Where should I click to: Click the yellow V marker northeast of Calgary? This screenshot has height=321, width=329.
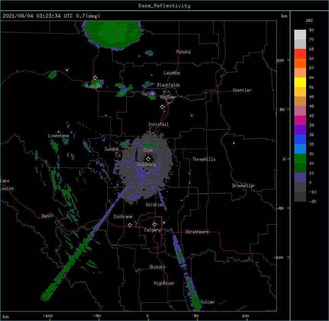[x=164, y=223]
